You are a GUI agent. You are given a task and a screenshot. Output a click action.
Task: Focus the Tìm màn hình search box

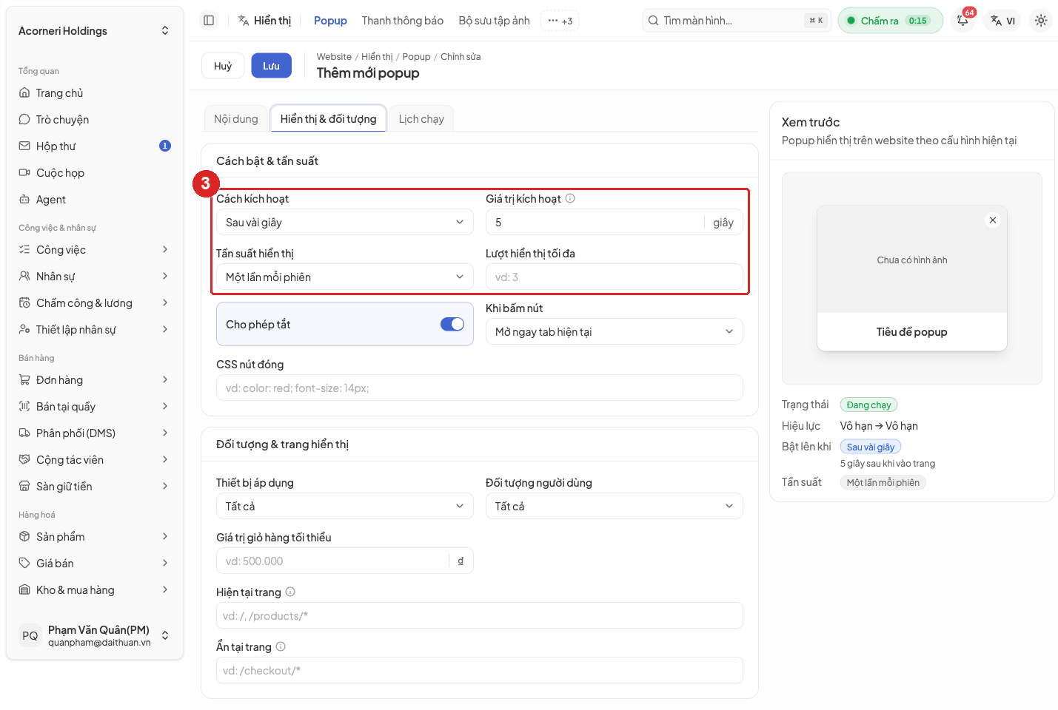[x=737, y=21]
